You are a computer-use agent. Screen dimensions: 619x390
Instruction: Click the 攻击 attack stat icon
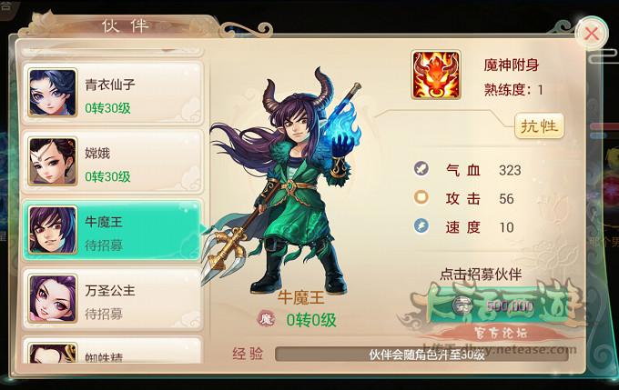(x=421, y=197)
